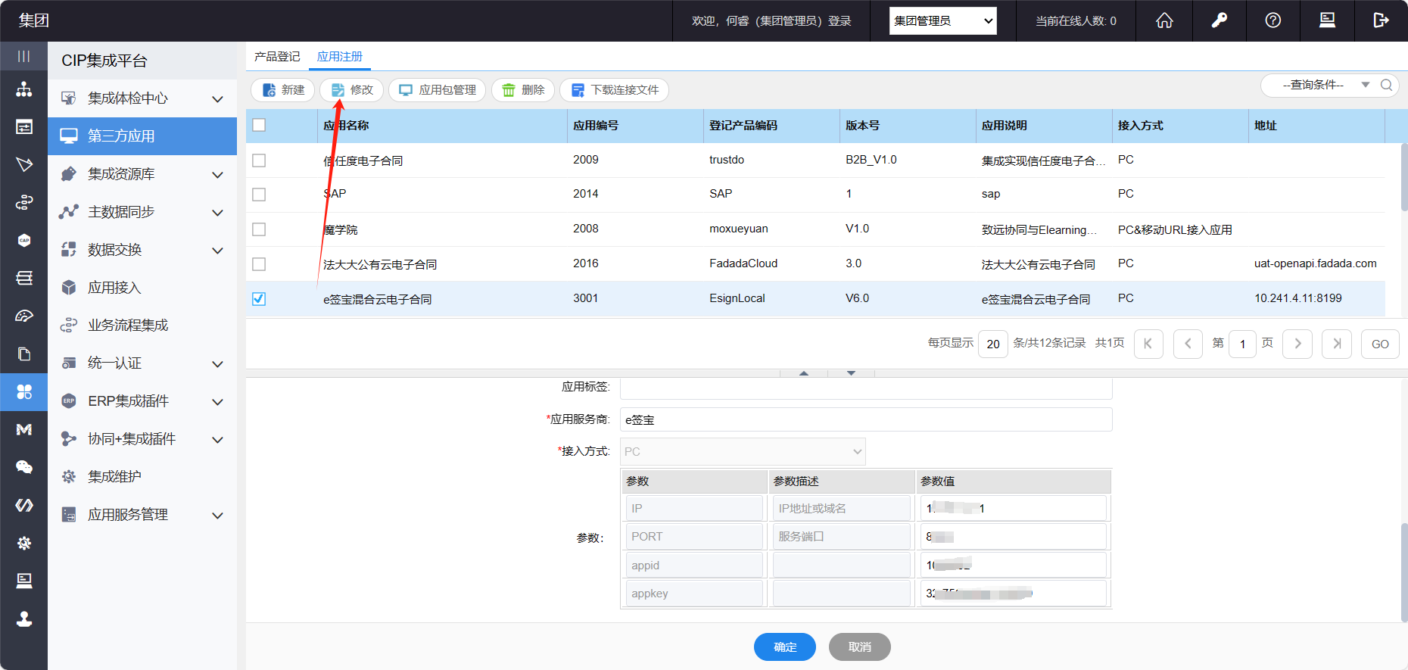Click the key password icon

click(1219, 20)
